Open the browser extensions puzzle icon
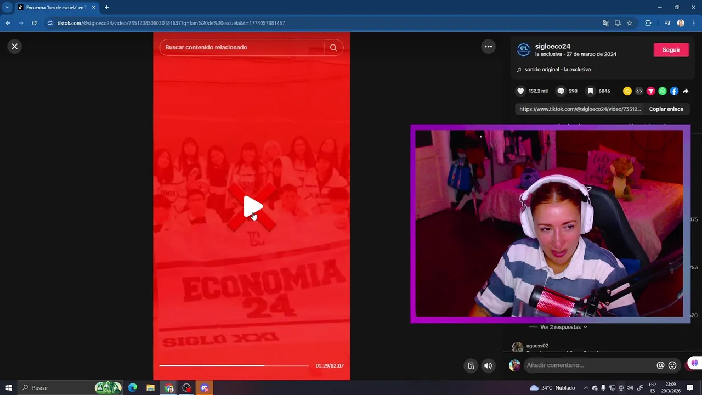 pyautogui.click(x=648, y=23)
